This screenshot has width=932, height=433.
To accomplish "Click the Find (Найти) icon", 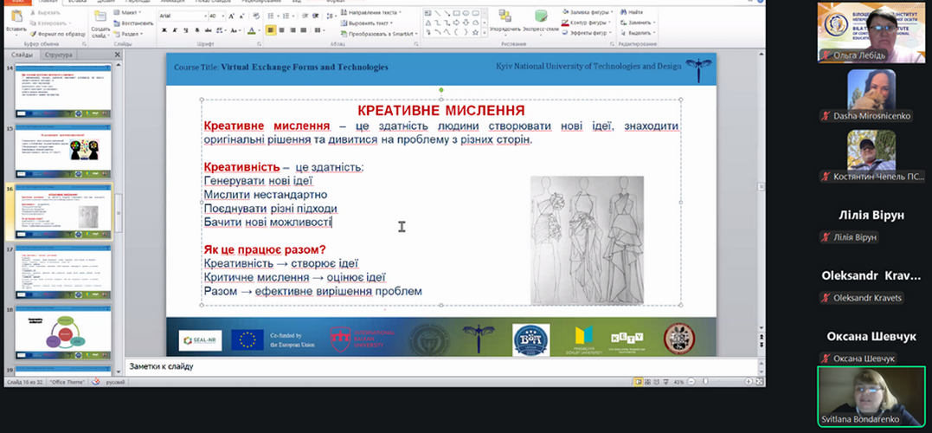I will click(x=623, y=12).
